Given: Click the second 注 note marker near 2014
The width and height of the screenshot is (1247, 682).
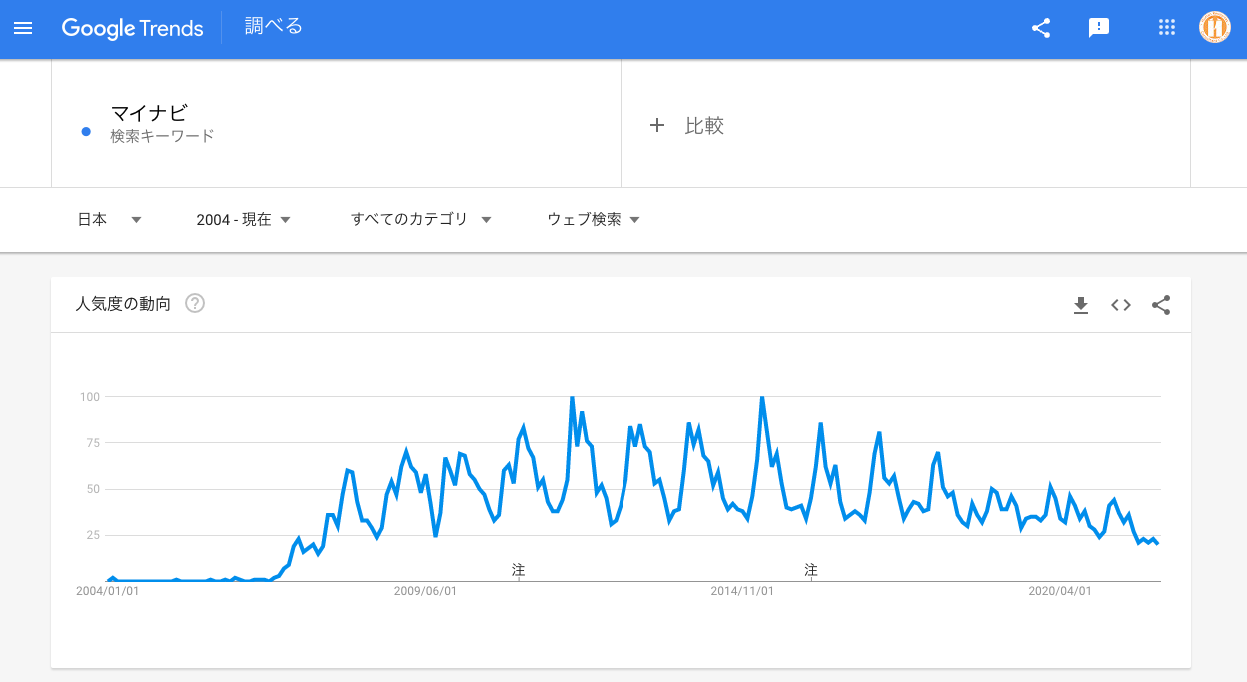Looking at the screenshot, I should tap(811, 570).
